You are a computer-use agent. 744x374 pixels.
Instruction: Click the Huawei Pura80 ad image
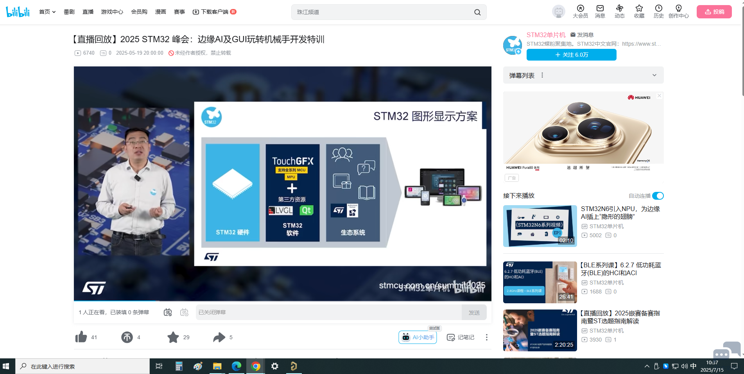[x=583, y=131]
